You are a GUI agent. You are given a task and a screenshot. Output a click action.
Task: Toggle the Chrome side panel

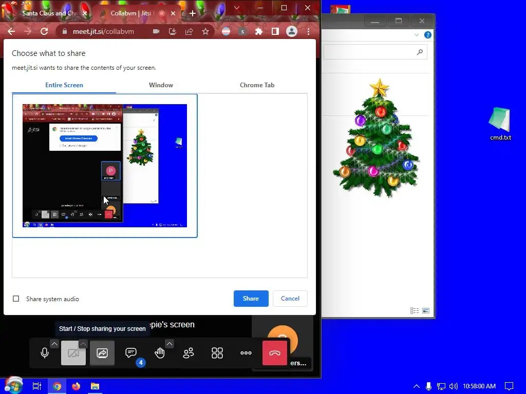pos(275,31)
